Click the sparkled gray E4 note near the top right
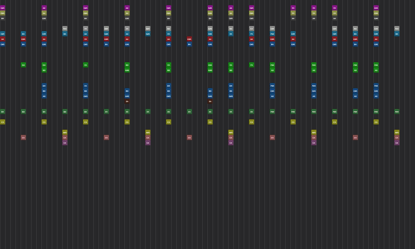Image resolution: width=415 pixels, height=249 pixels. point(127,29)
